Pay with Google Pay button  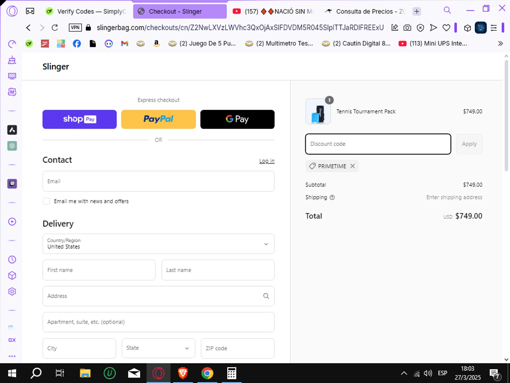pos(237,119)
